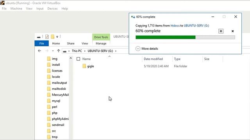The image size is (250, 140).
Task: Go forward with the Forward arrow
Action: click(47, 51)
